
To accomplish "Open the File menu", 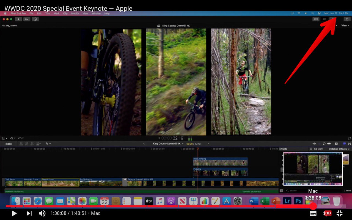I will [x=31, y=13].
